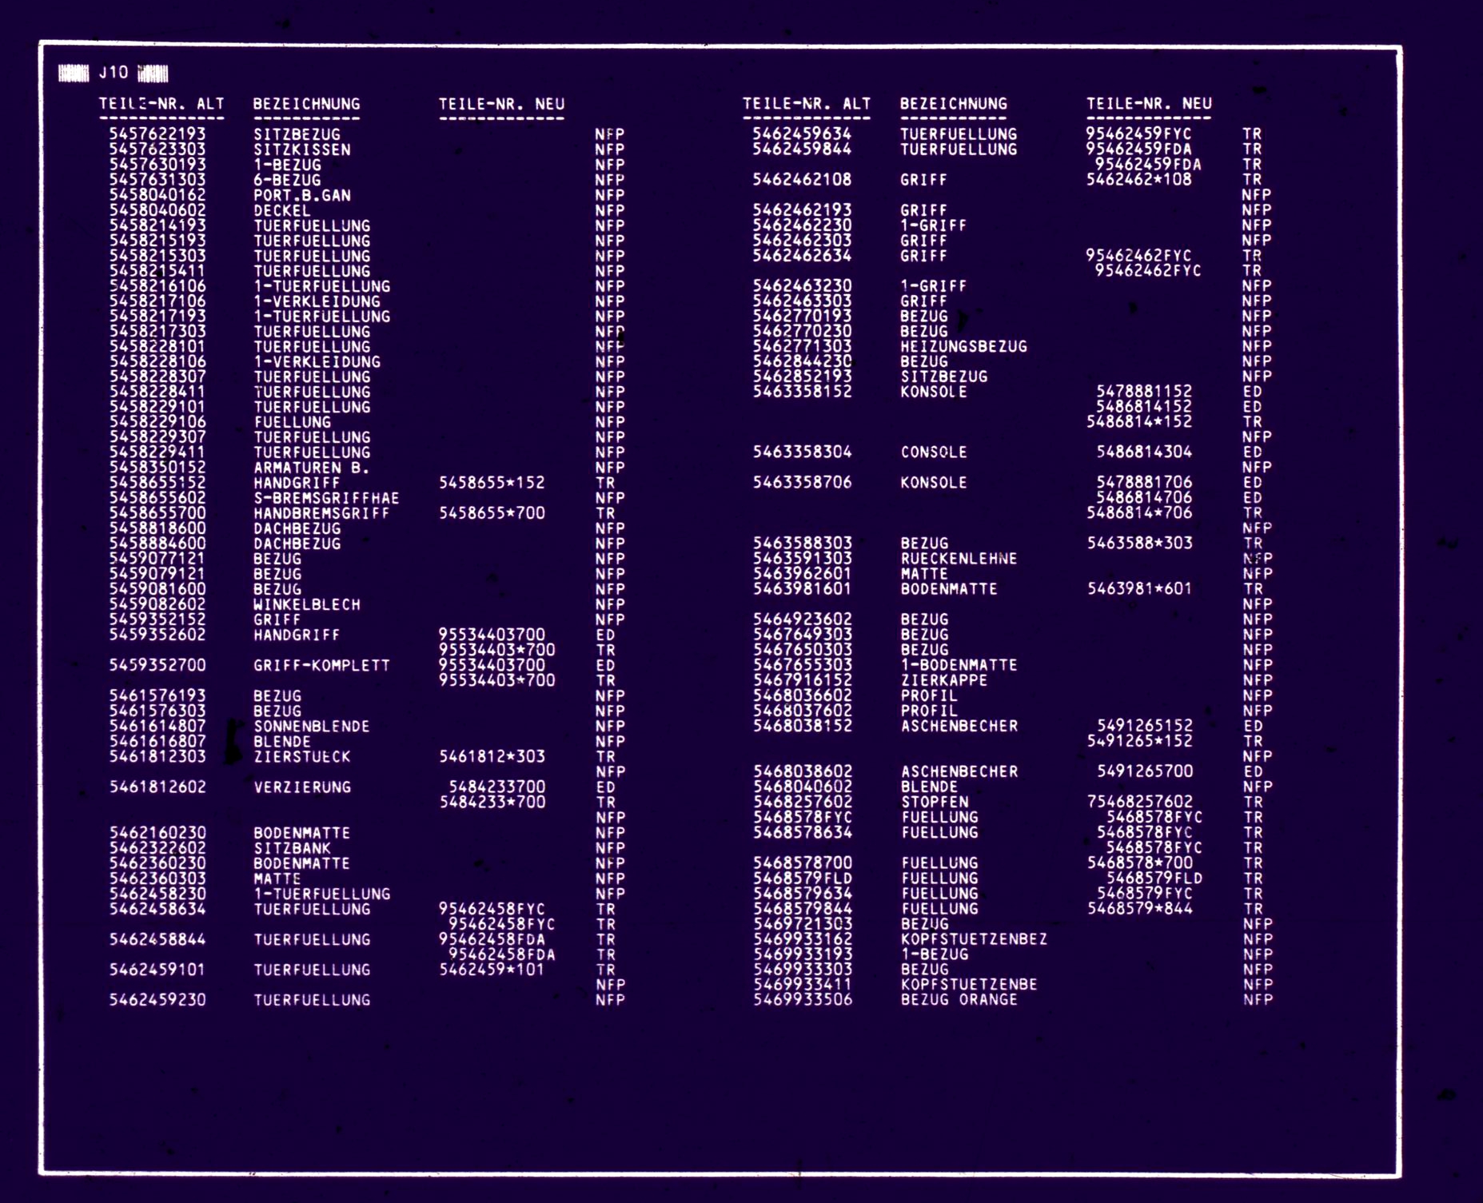Select the S-BREMSGRIFFHAE entry
The image size is (1483, 1203).
(x=326, y=498)
